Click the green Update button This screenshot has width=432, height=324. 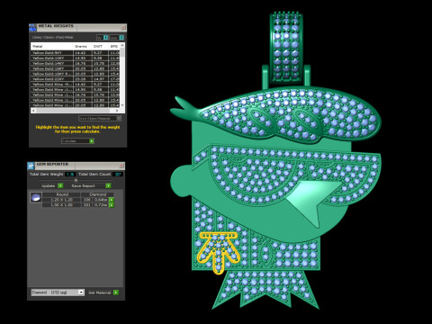60,186
